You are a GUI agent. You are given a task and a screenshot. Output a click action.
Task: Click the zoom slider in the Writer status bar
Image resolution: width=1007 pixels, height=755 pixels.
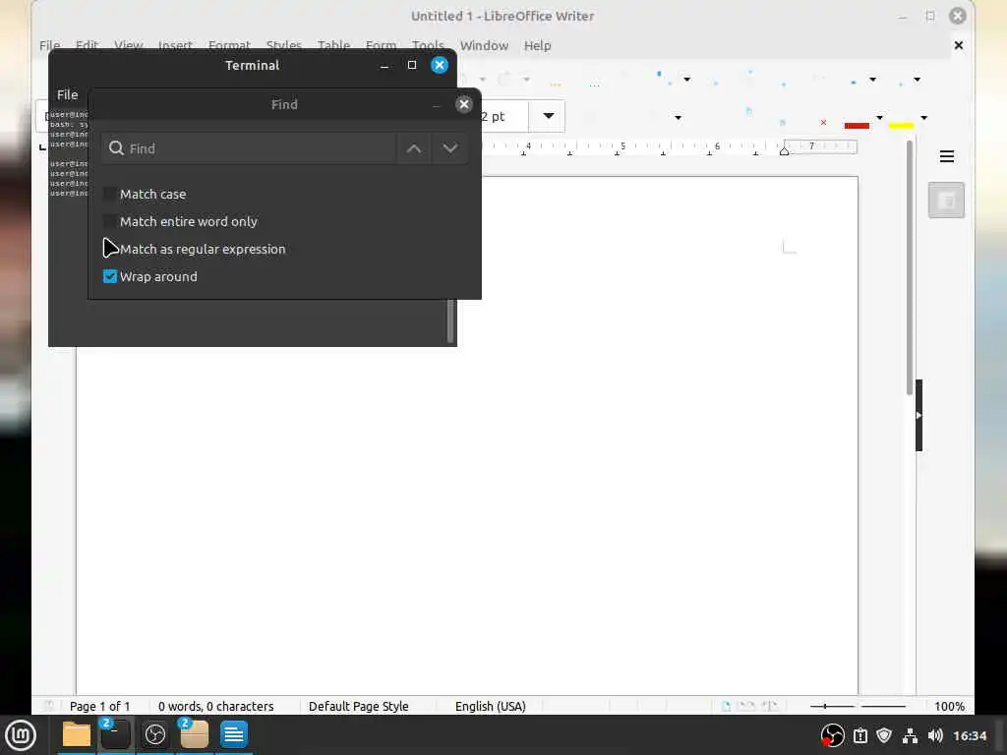(x=858, y=706)
